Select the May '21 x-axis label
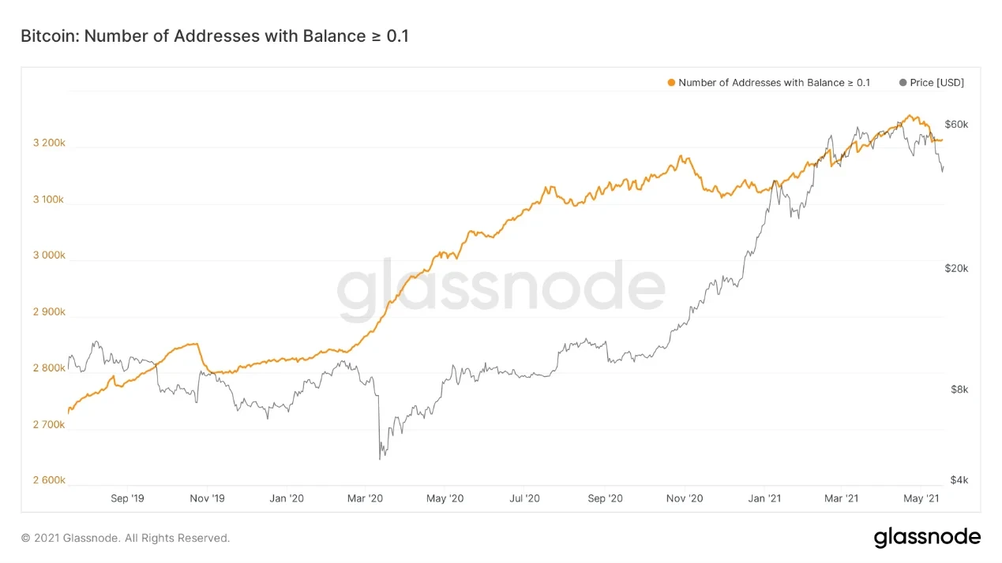This screenshot has width=1002, height=563. (x=921, y=498)
